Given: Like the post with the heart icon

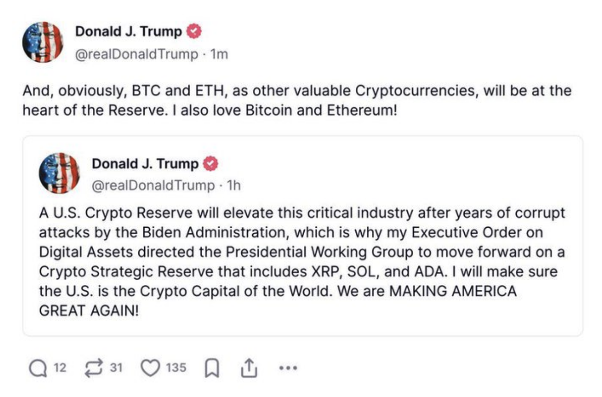Looking at the screenshot, I should (x=149, y=368).
